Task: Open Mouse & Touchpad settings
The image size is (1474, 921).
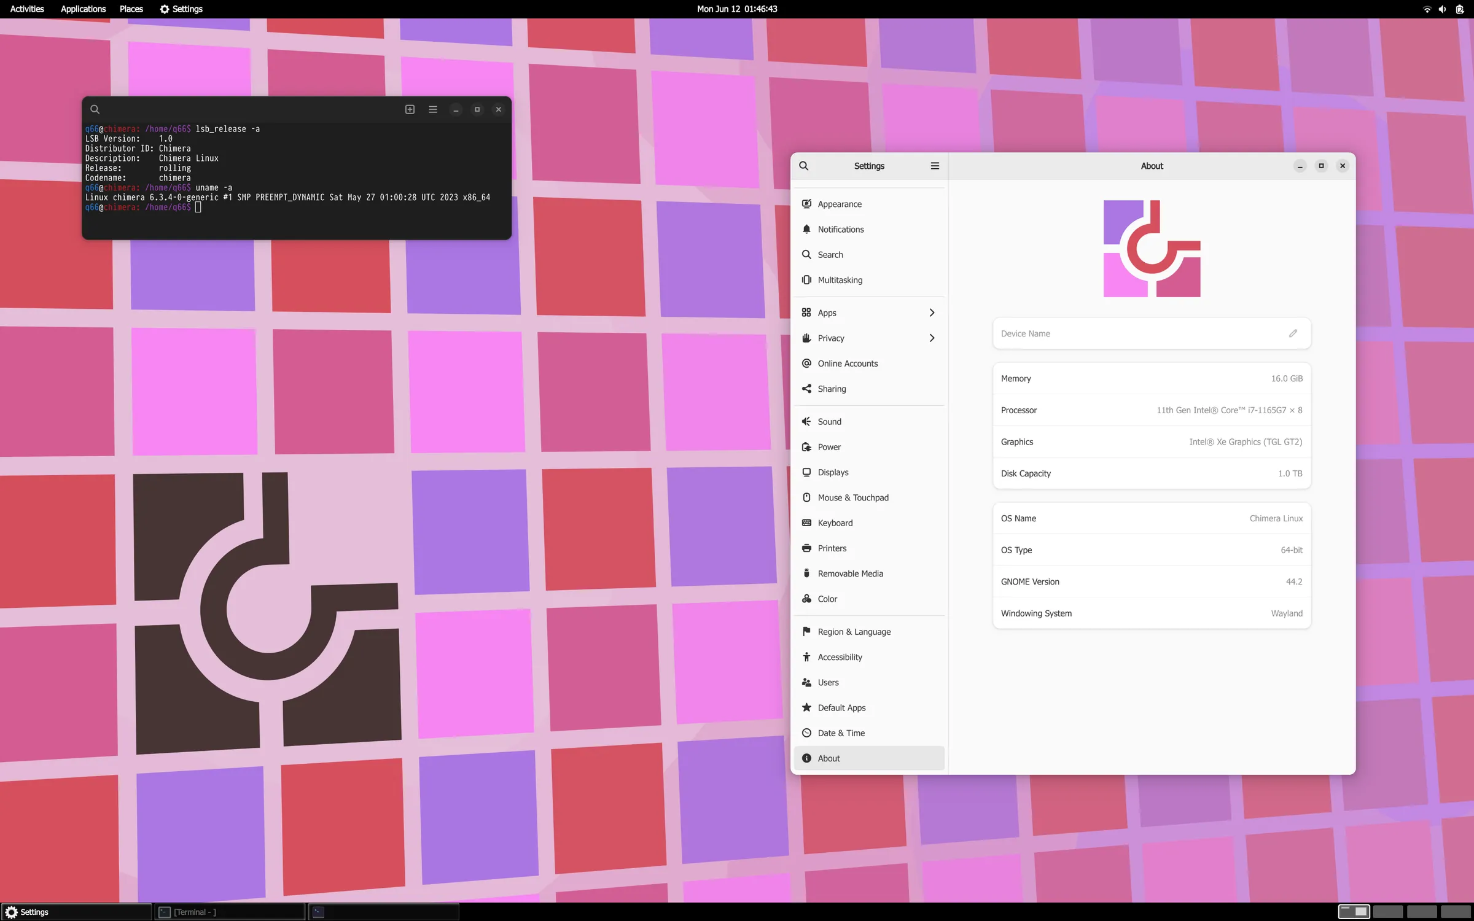Action: [852, 497]
